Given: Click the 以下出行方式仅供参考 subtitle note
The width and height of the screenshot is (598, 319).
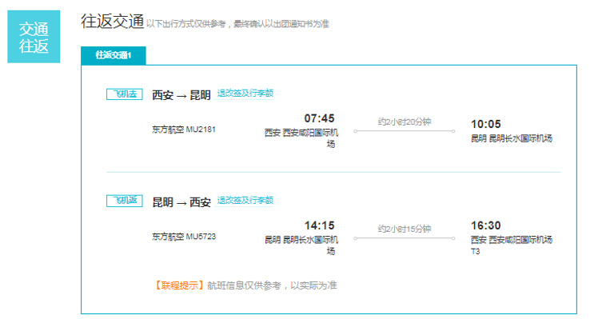Looking at the screenshot, I should coord(237,24).
